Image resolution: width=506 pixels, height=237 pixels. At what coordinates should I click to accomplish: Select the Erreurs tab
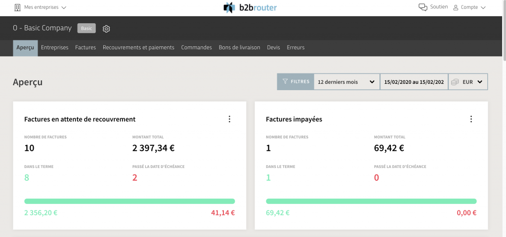(x=295, y=48)
